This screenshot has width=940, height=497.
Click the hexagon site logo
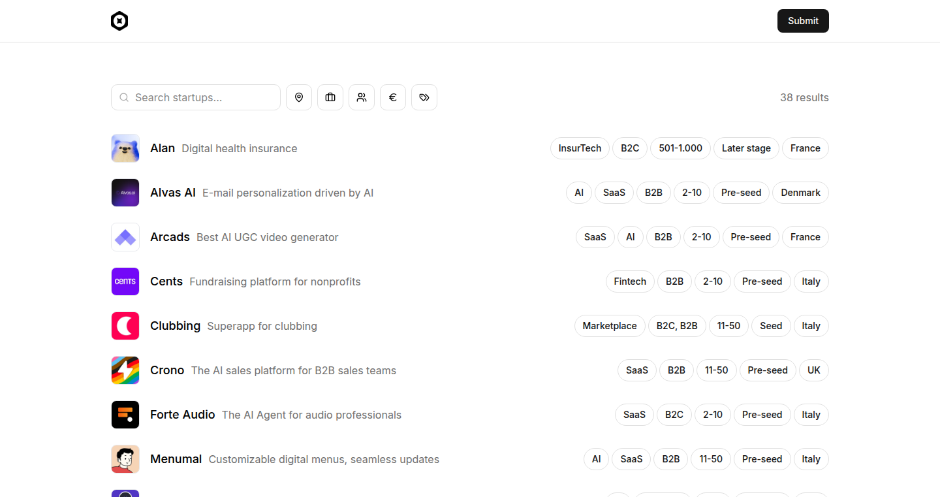119,21
